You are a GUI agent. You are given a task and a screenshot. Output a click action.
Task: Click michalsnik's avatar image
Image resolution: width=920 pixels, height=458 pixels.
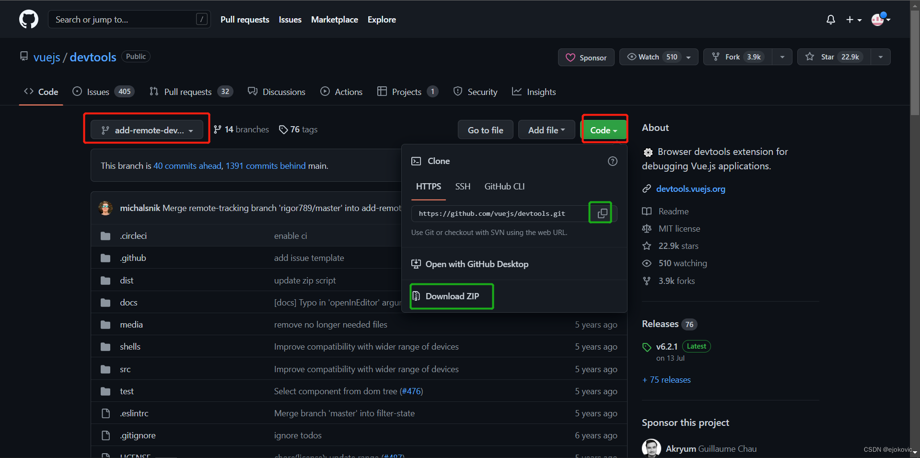coord(105,208)
